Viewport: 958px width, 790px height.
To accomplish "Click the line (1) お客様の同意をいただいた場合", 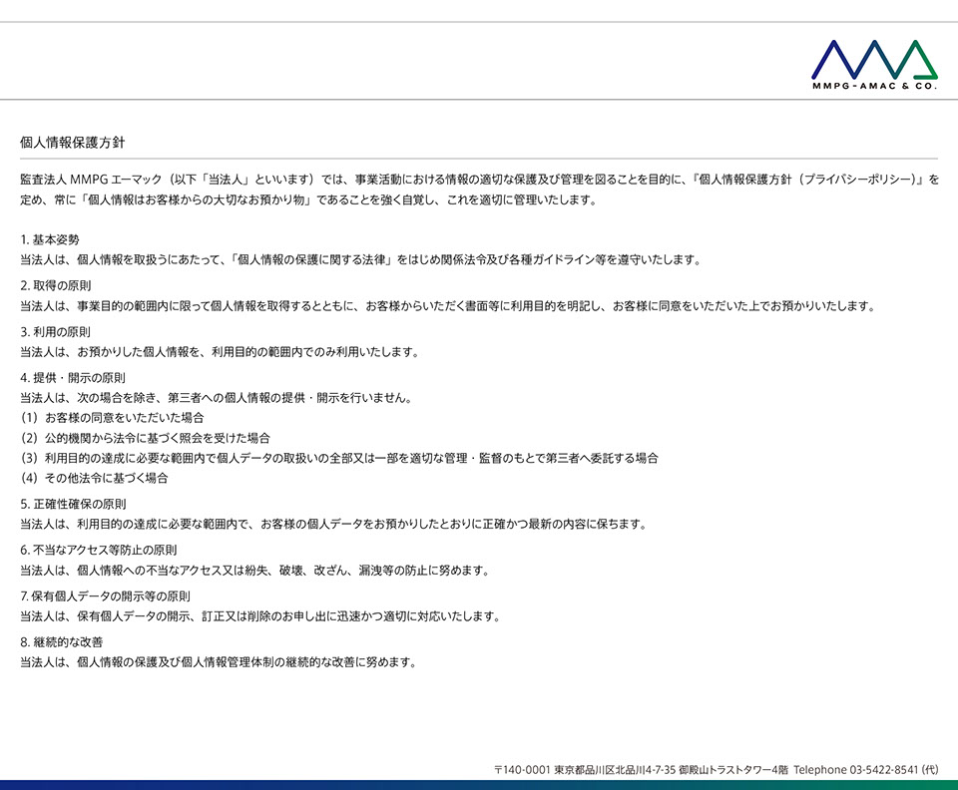I will (x=113, y=418).
